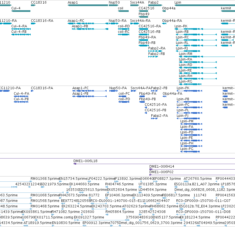Click transcript Cul-4-RB
The image size is (235, 227).
click(x=21, y=35)
